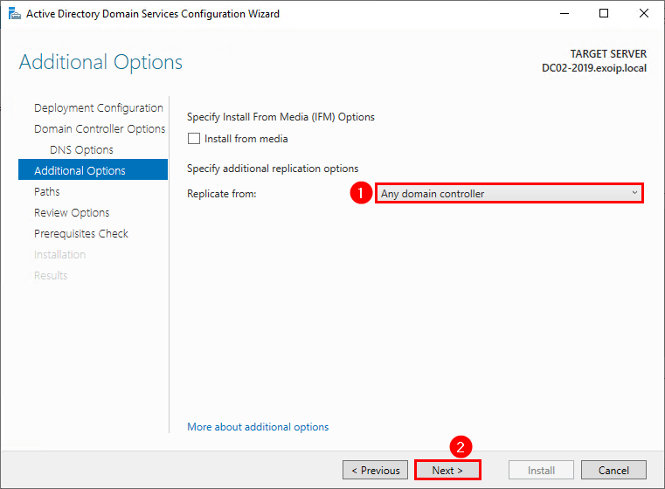Click the Specify additional replication options text
Viewport: 665px width, 489px height.
273,169
